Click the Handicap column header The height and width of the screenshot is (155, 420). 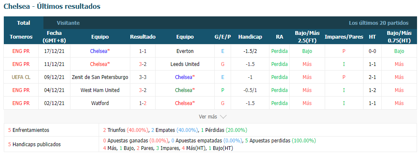tap(250, 37)
